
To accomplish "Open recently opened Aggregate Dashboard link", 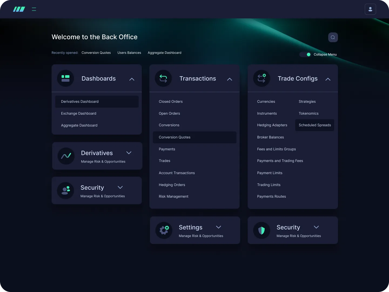I will [x=165, y=53].
